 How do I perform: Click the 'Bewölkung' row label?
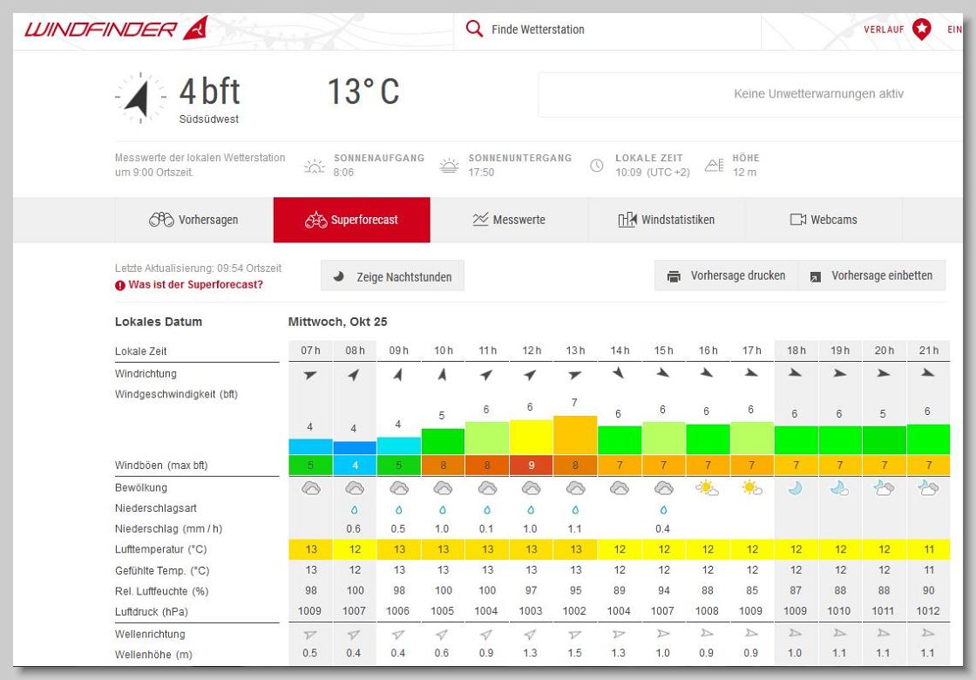(x=140, y=487)
